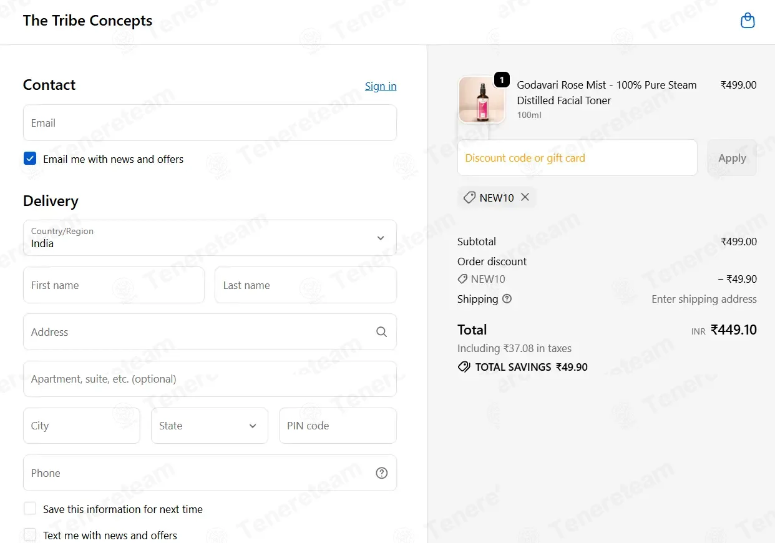Click the tag icon in NEW10 chip
The height and width of the screenshot is (543, 775).
click(x=469, y=198)
